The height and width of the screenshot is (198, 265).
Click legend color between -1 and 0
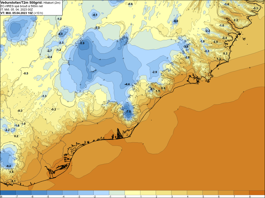117,193
